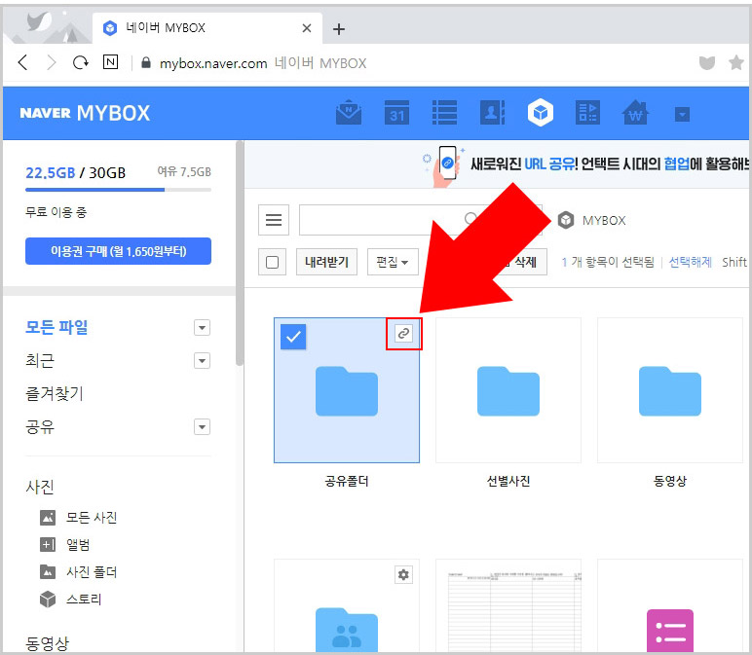752x655 pixels.
Task: Click the 삭제 delete button
Action: click(524, 262)
